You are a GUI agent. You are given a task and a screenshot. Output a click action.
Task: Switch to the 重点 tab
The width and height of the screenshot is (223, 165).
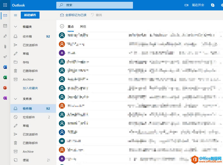point(71,27)
